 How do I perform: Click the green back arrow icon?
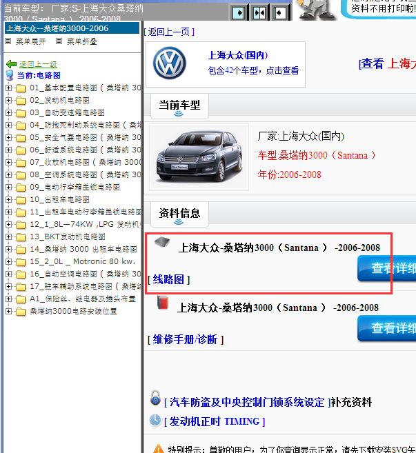11,64
